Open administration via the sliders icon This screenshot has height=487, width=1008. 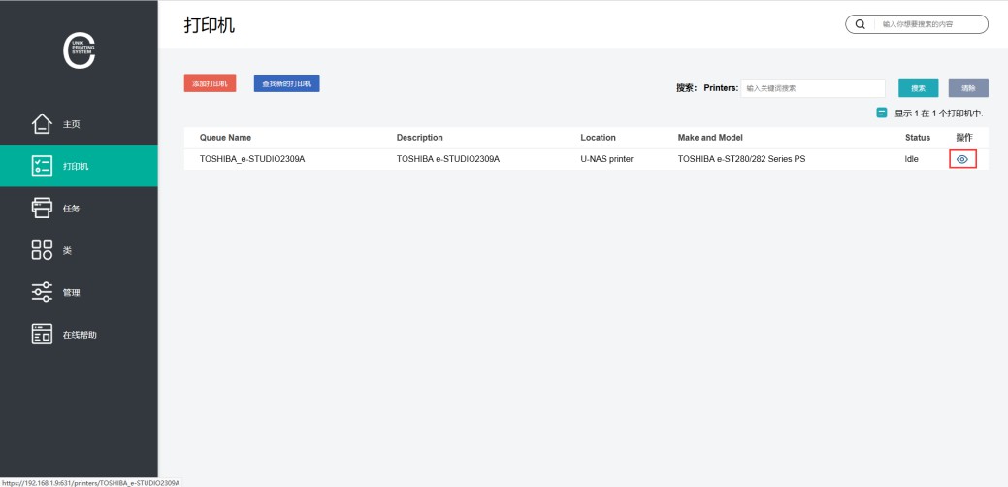[42, 292]
